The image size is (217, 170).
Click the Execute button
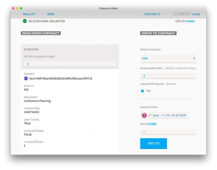point(153,143)
